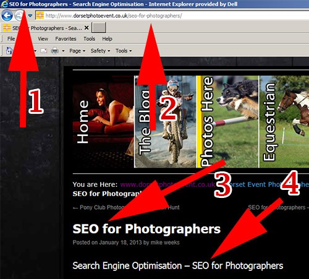This screenshot has width=309, height=279.
Task: Open the View menu
Action: pyautogui.click(x=43, y=39)
